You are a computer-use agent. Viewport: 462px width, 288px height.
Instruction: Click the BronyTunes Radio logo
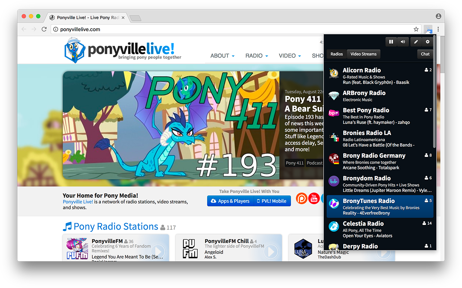pos(334,204)
